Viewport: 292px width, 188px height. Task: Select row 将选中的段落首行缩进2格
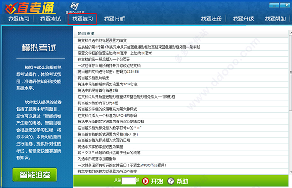point(181,90)
